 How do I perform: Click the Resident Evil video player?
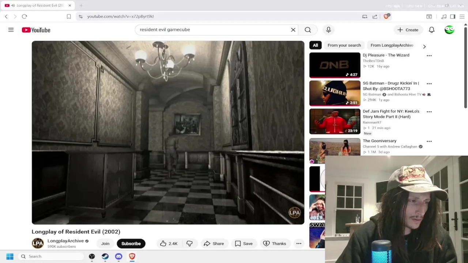pos(168,133)
